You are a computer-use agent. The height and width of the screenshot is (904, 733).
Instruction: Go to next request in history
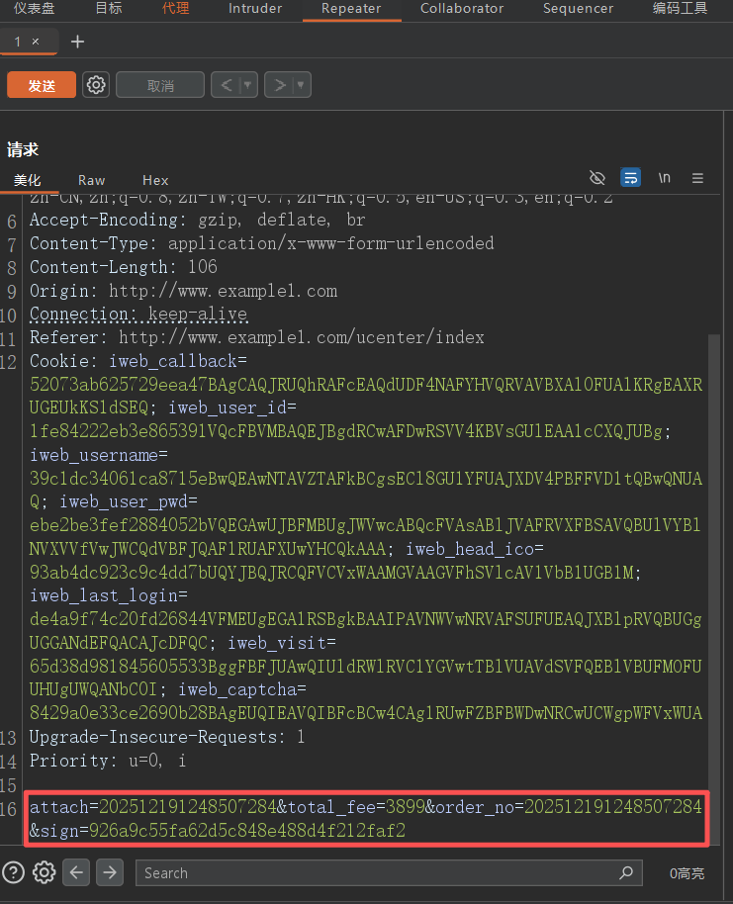click(280, 85)
